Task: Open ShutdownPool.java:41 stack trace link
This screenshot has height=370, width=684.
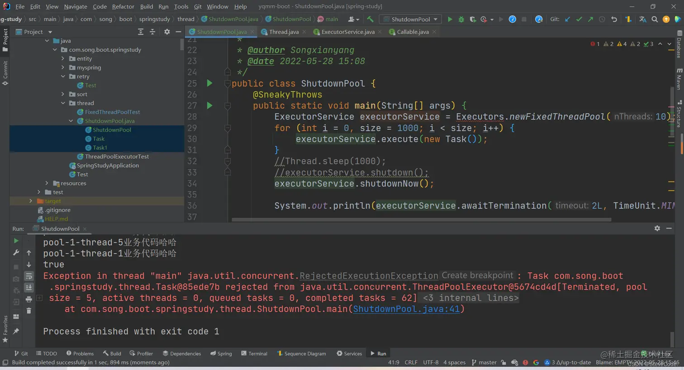Action: point(406,309)
